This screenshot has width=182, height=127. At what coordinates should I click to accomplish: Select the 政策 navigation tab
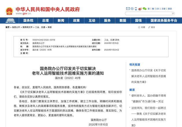pos(76,20)
